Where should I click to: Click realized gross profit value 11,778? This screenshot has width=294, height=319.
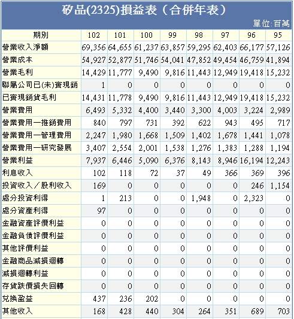[x=120, y=98]
